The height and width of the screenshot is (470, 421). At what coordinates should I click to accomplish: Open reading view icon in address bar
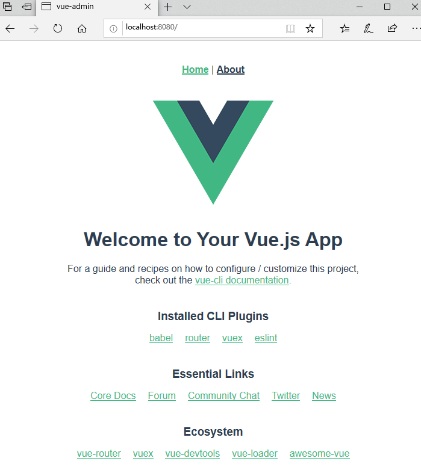tap(290, 29)
